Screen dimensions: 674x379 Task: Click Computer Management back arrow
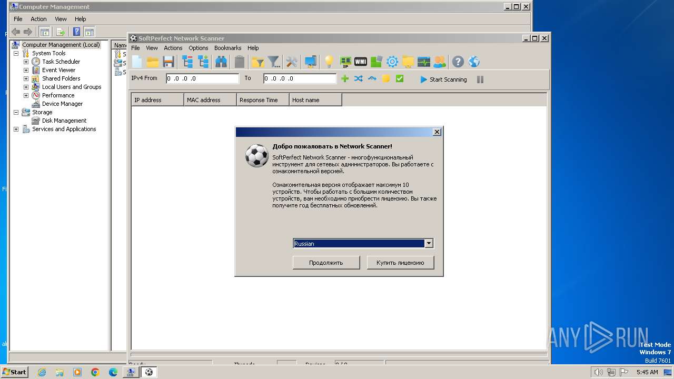click(16, 32)
